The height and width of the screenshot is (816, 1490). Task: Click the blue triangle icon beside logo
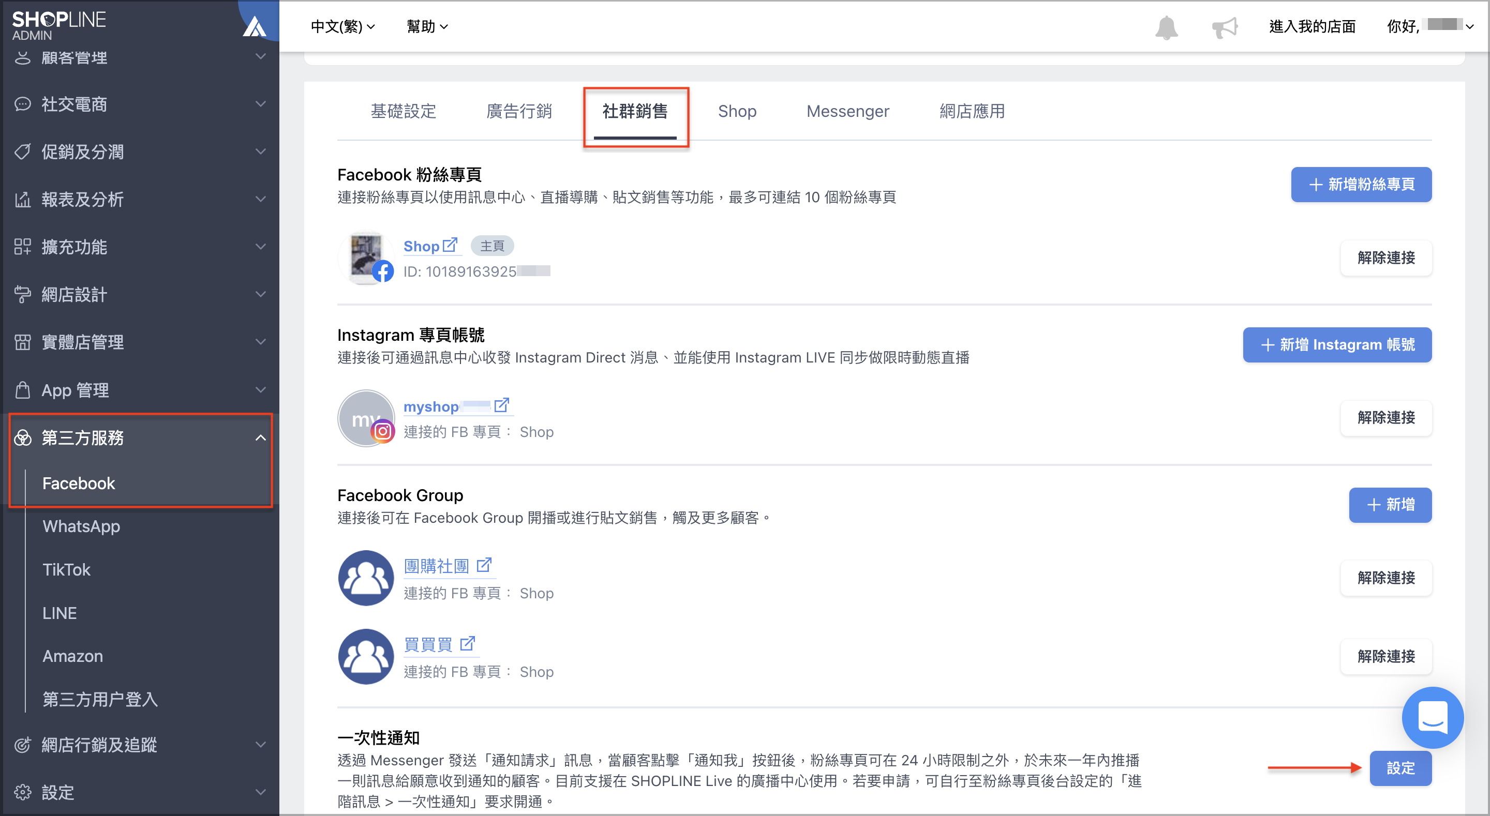click(x=254, y=26)
